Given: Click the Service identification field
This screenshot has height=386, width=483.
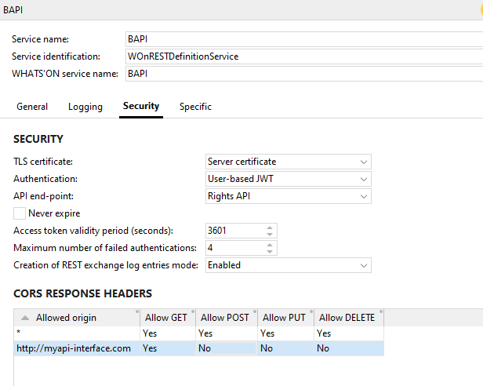Looking at the screenshot, I should [x=303, y=56].
